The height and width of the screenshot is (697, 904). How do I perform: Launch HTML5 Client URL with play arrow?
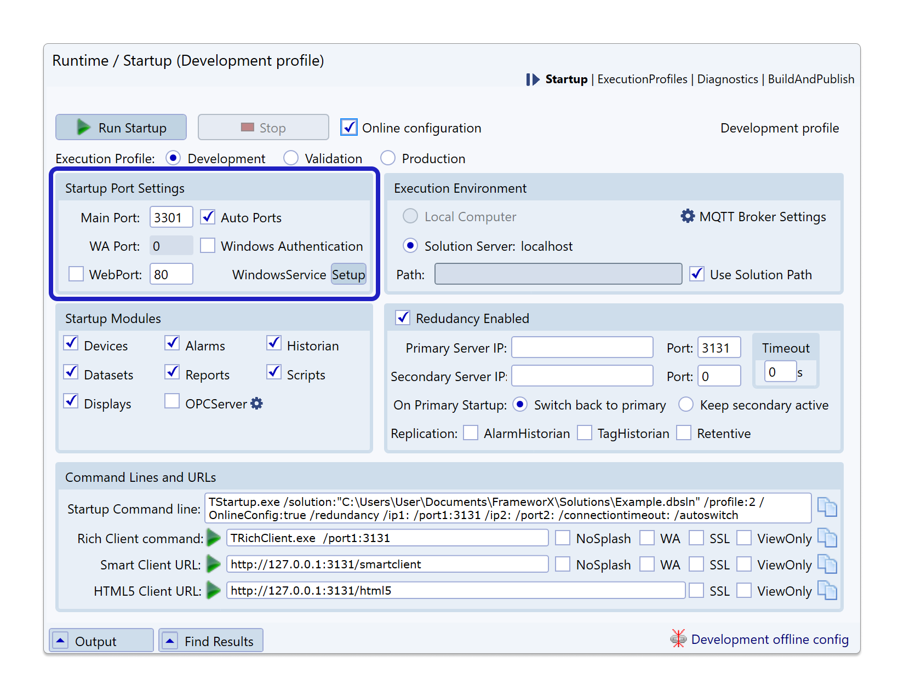[x=214, y=590]
